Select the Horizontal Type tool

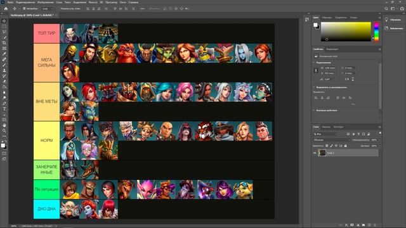click(x=4, y=109)
